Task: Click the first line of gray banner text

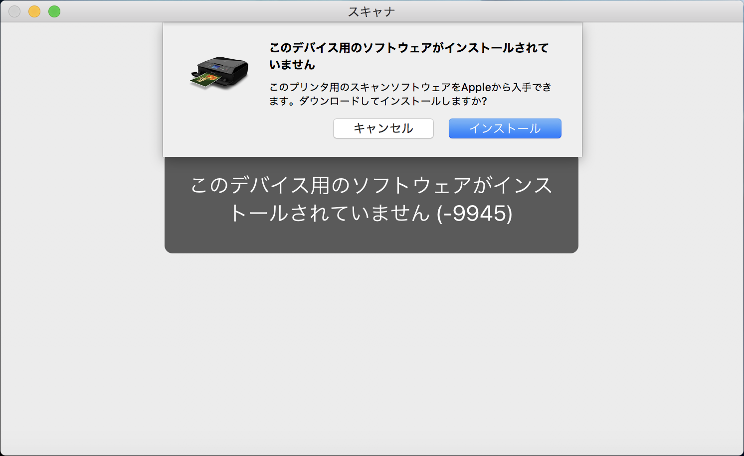Action: pyautogui.click(x=372, y=185)
